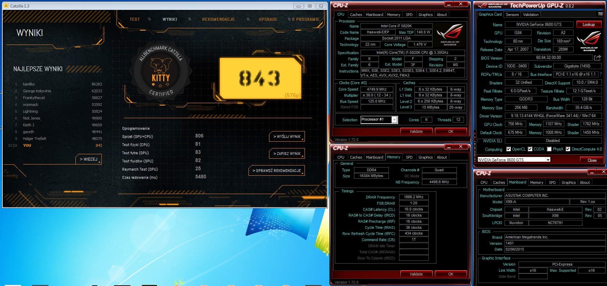Click SPRAWDŹ REKOMENDACJE button
Viewport: 607px width, 286px height.
pyautogui.click(x=277, y=171)
